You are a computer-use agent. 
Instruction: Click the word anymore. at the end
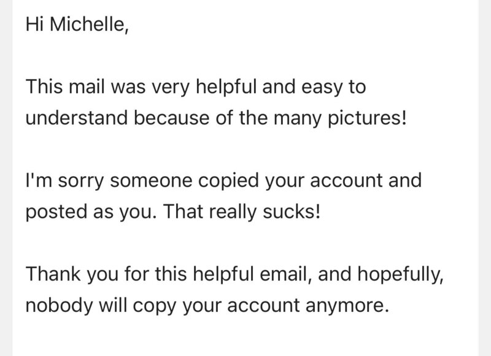tap(347, 306)
